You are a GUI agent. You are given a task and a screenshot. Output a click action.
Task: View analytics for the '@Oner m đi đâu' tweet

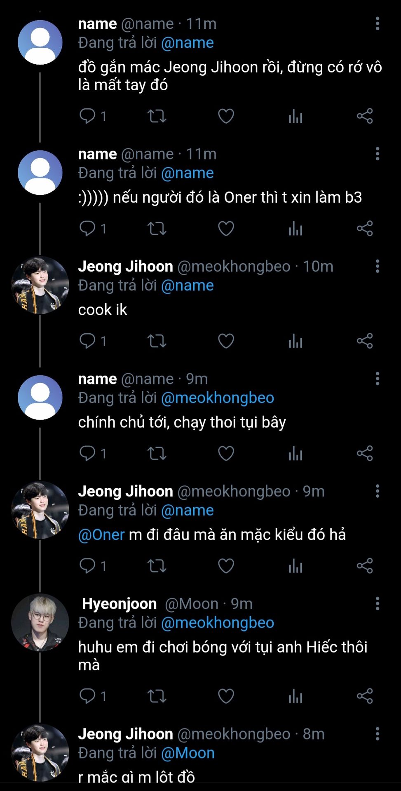(295, 566)
